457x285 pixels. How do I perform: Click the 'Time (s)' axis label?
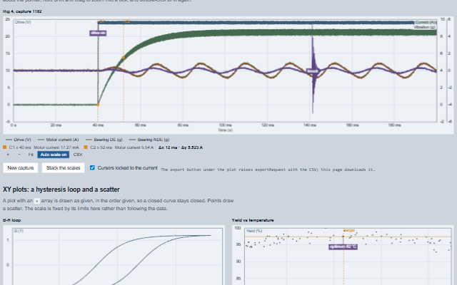coord(225,130)
